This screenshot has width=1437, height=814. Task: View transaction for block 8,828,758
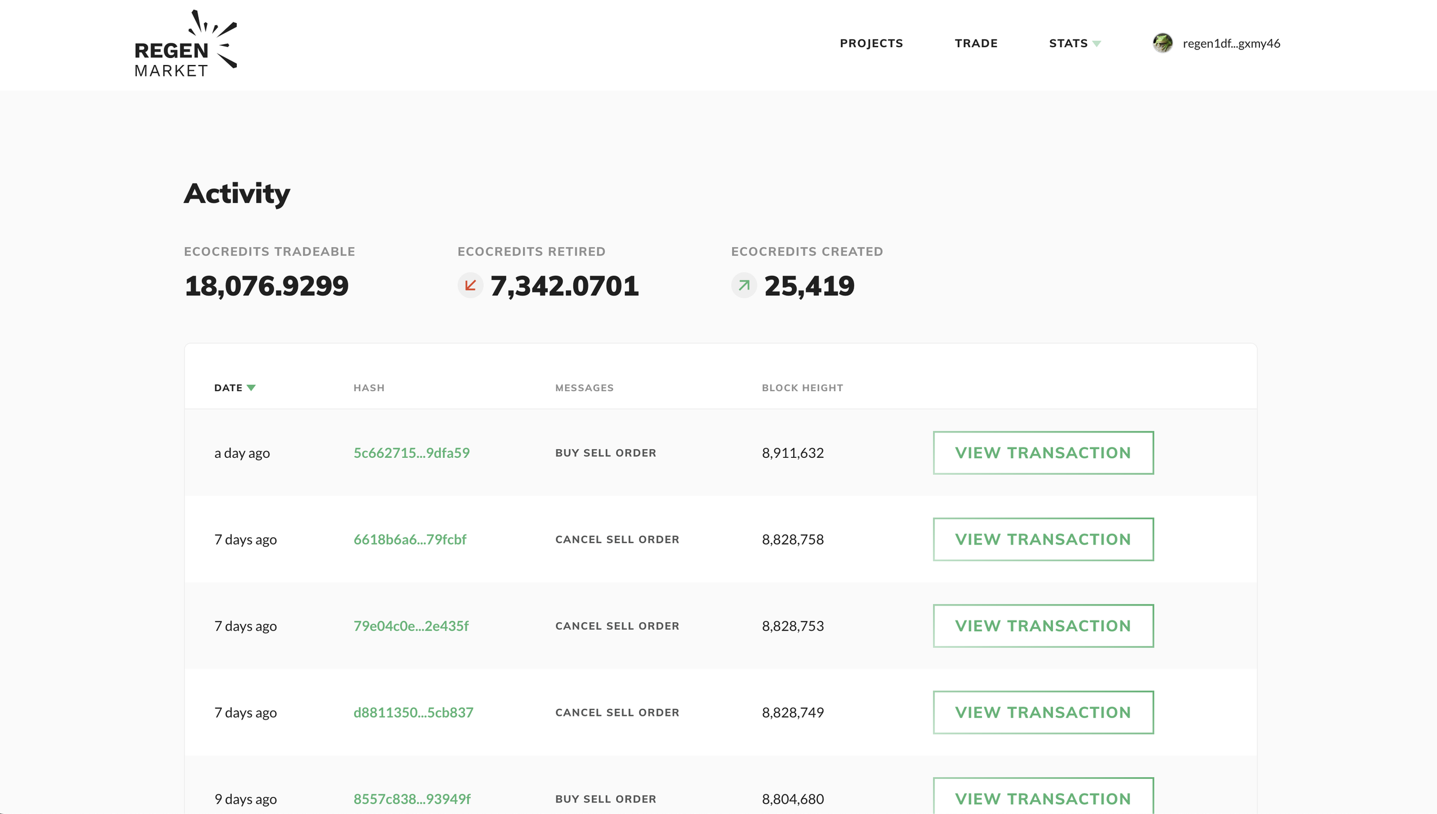(x=1043, y=539)
